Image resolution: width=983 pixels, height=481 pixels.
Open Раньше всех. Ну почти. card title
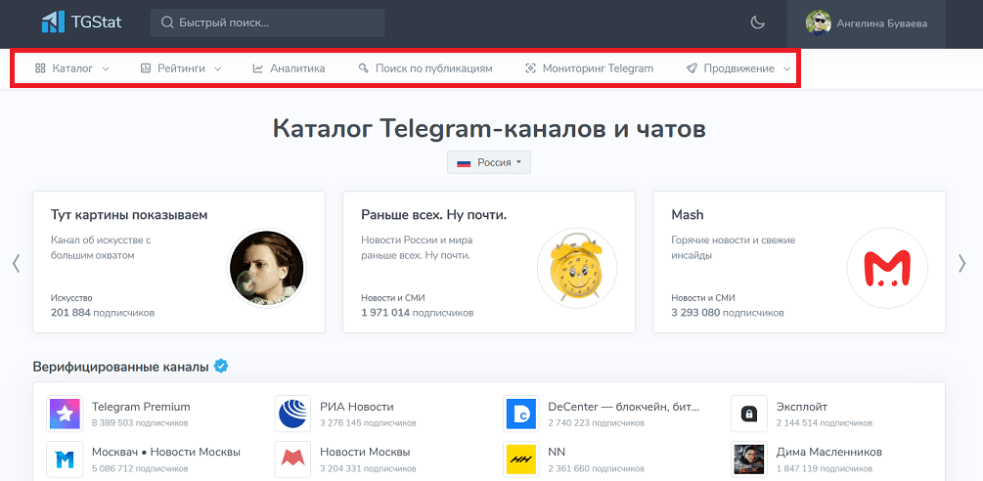[434, 215]
